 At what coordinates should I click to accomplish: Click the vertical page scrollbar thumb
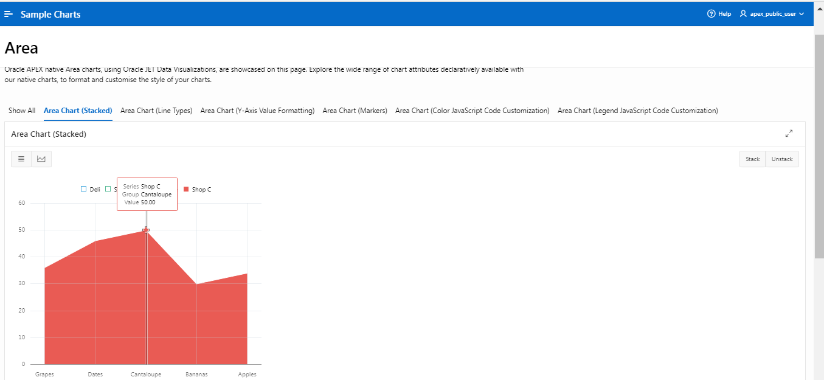[x=819, y=146]
